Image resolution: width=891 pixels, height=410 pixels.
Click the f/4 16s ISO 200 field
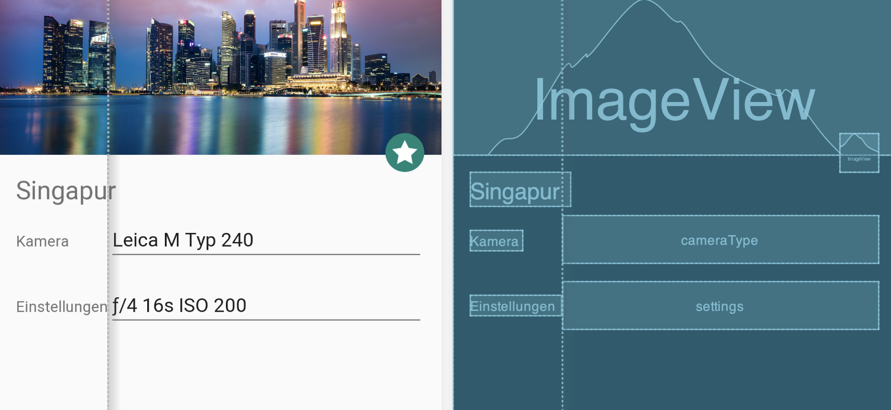pos(266,306)
